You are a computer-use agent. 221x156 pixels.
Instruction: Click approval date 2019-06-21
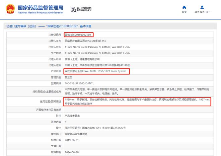point(72,140)
